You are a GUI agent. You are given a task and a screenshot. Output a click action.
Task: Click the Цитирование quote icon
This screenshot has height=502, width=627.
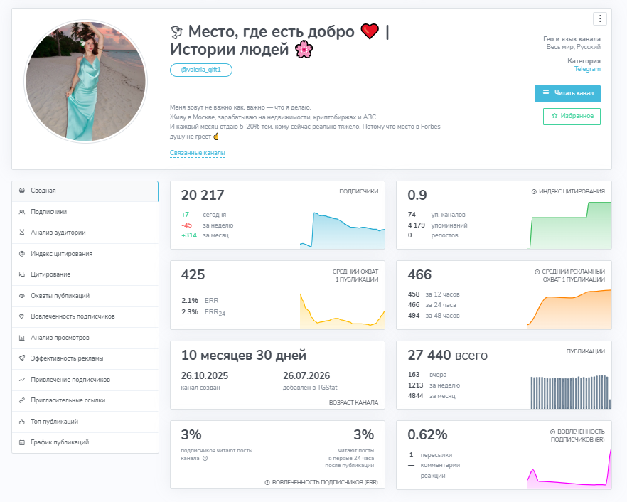tap(22, 274)
